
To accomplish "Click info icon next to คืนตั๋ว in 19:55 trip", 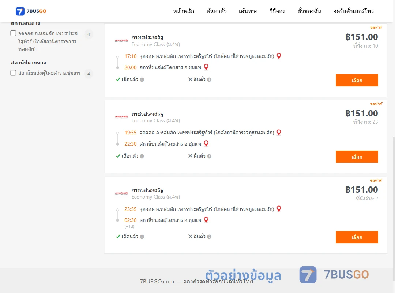I will [x=209, y=156].
